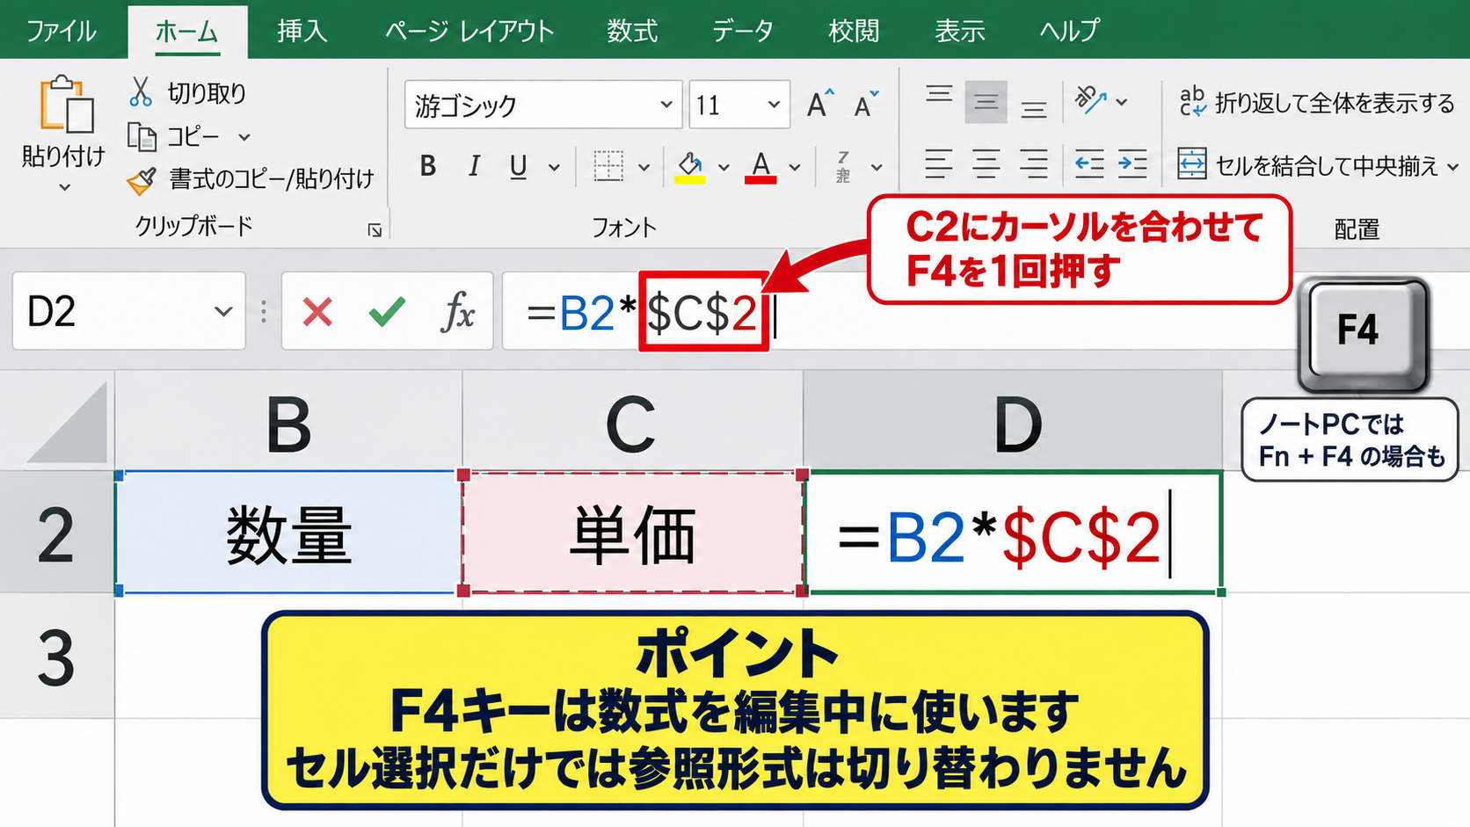Image resolution: width=1470 pixels, height=827 pixels.
Task: Click the Copy (コピー) icon
Action: coord(142,136)
